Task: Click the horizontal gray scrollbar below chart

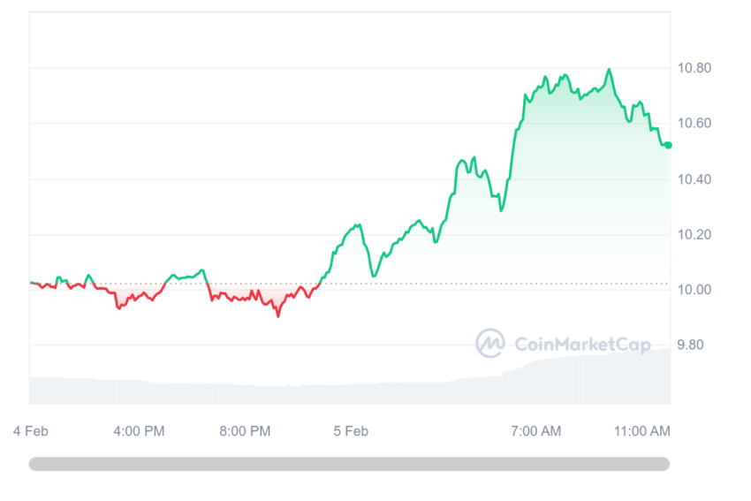Action: pos(349,464)
